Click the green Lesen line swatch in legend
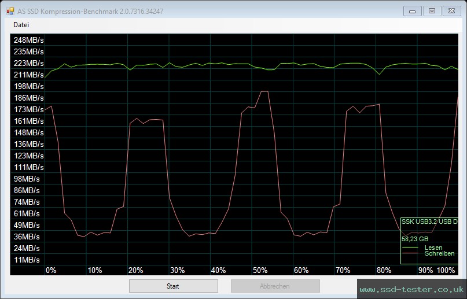 (410, 248)
